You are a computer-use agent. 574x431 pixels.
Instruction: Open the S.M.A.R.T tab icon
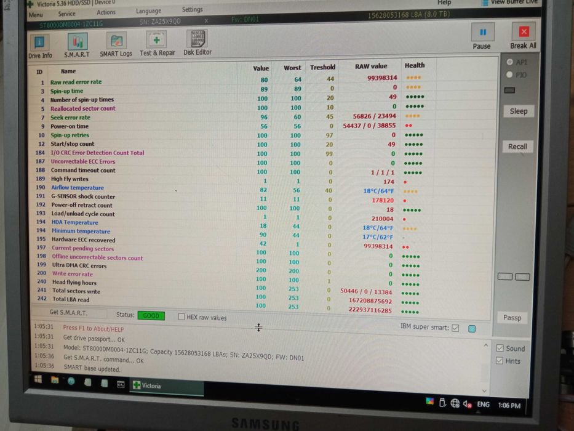[x=77, y=46]
